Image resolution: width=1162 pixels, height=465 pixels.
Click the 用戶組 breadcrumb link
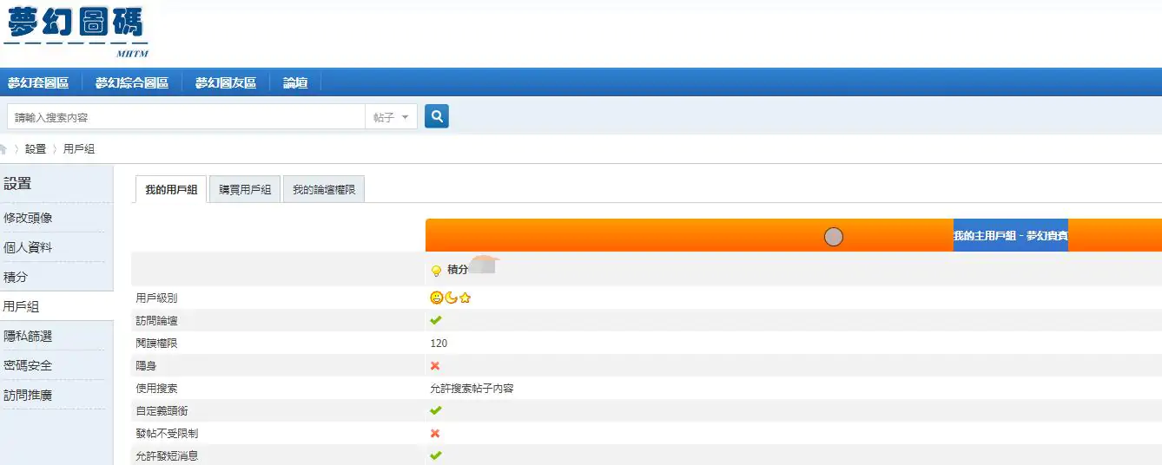click(79, 149)
